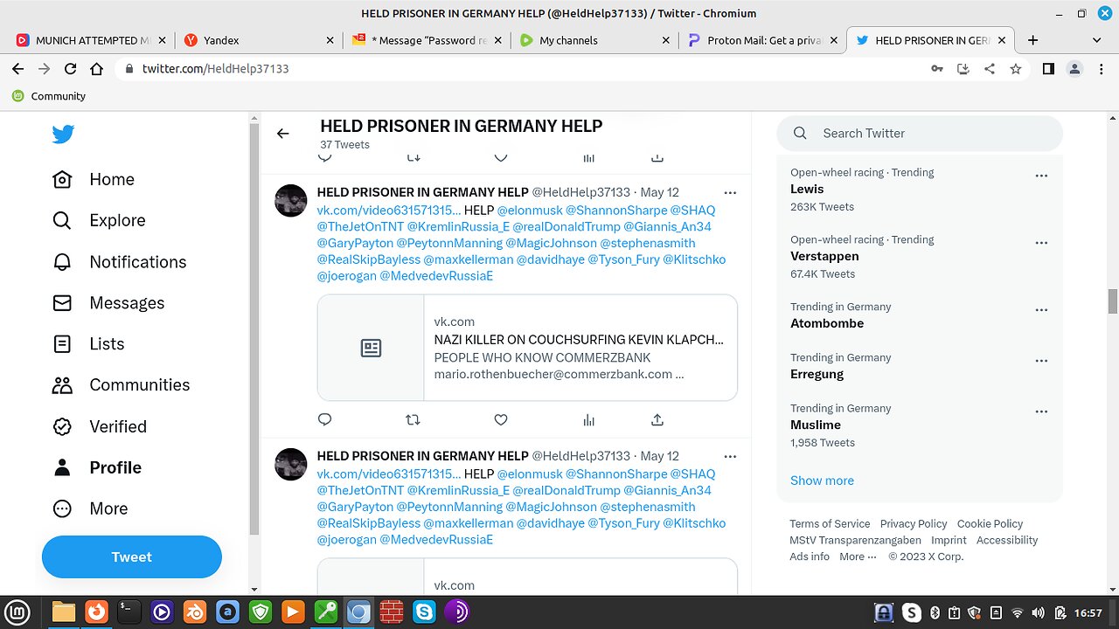Switch to the Yandex tab
This screenshot has width=1119, height=629.
click(258, 40)
